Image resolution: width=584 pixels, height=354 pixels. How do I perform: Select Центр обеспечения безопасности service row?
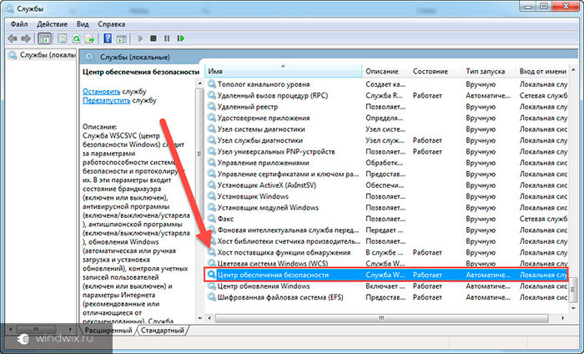click(386, 275)
